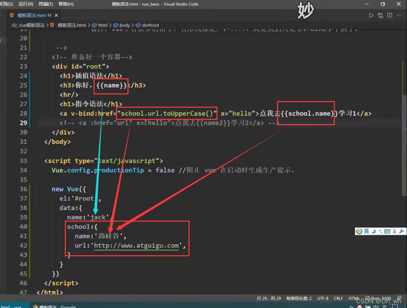
Task: Open the IME soft keyboard
Action: (387, 231)
